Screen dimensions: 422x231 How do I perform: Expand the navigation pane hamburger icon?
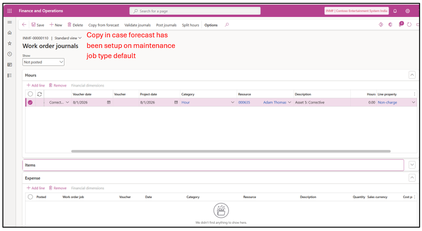(x=10, y=22)
